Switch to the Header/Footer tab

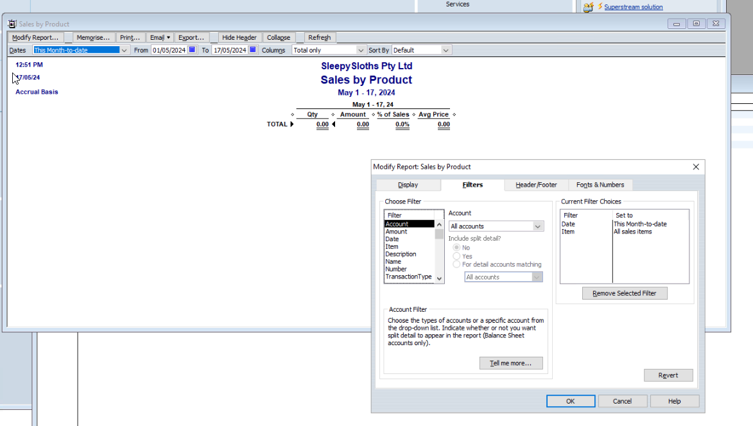point(536,185)
